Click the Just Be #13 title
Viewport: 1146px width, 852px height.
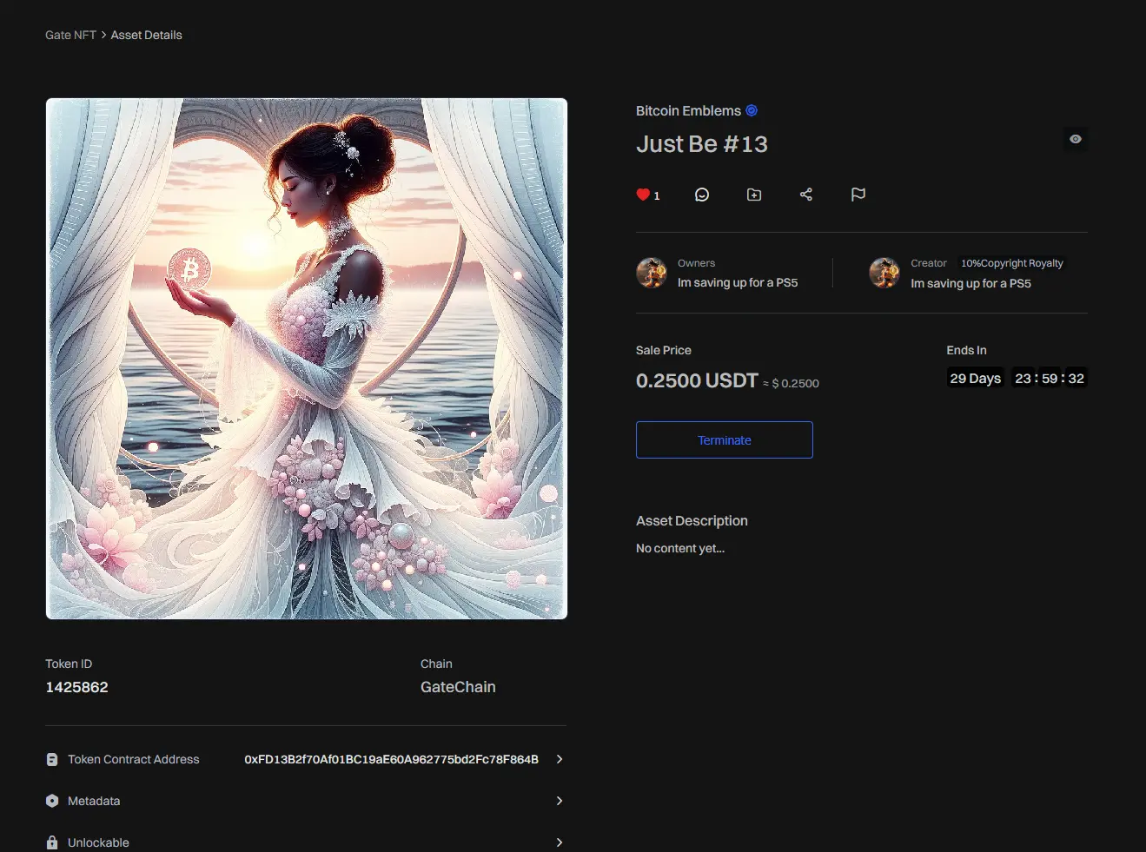click(702, 144)
